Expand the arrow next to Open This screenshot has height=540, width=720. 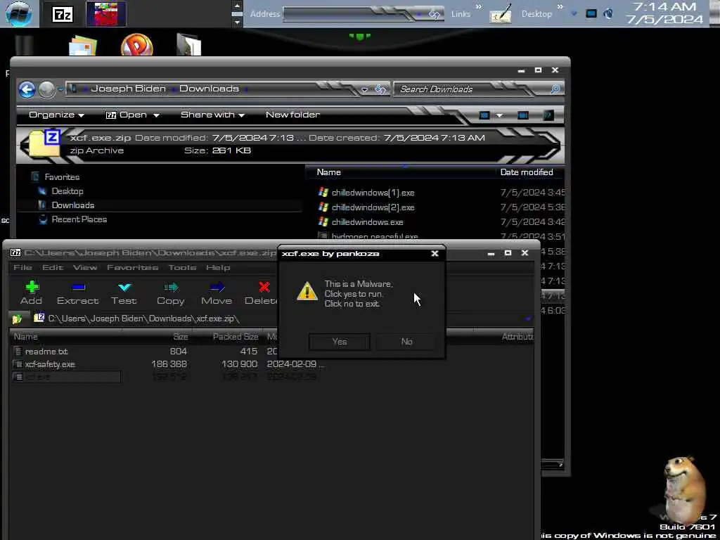tap(156, 115)
